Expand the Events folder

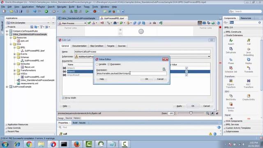[15, 54]
